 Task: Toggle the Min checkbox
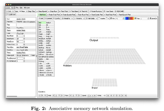pyautogui.click(x=111, y=18)
